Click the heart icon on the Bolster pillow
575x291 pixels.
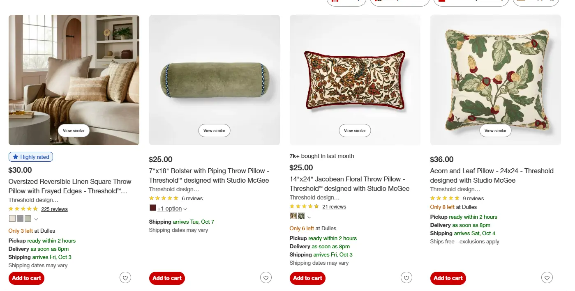coord(266,278)
